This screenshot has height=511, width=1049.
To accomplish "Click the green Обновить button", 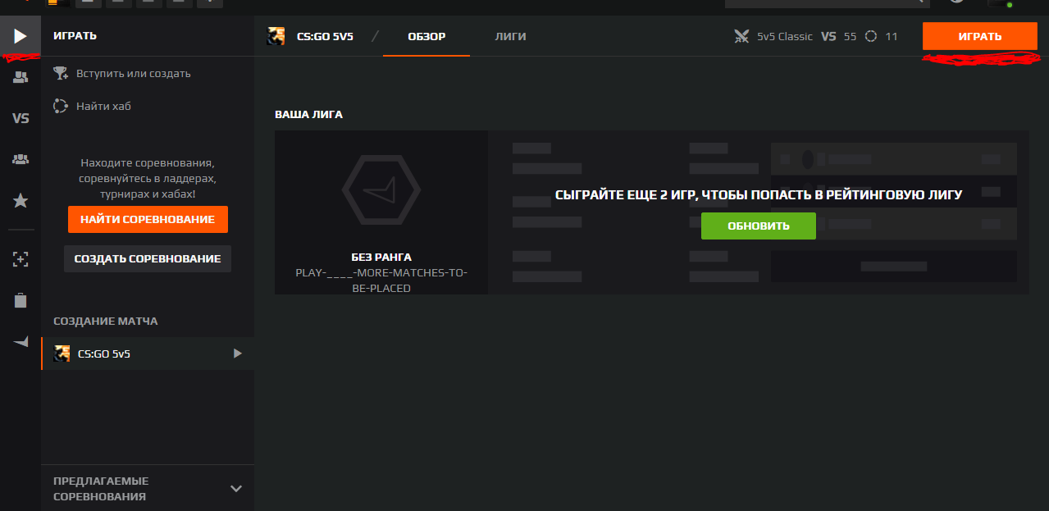I will tap(758, 226).
